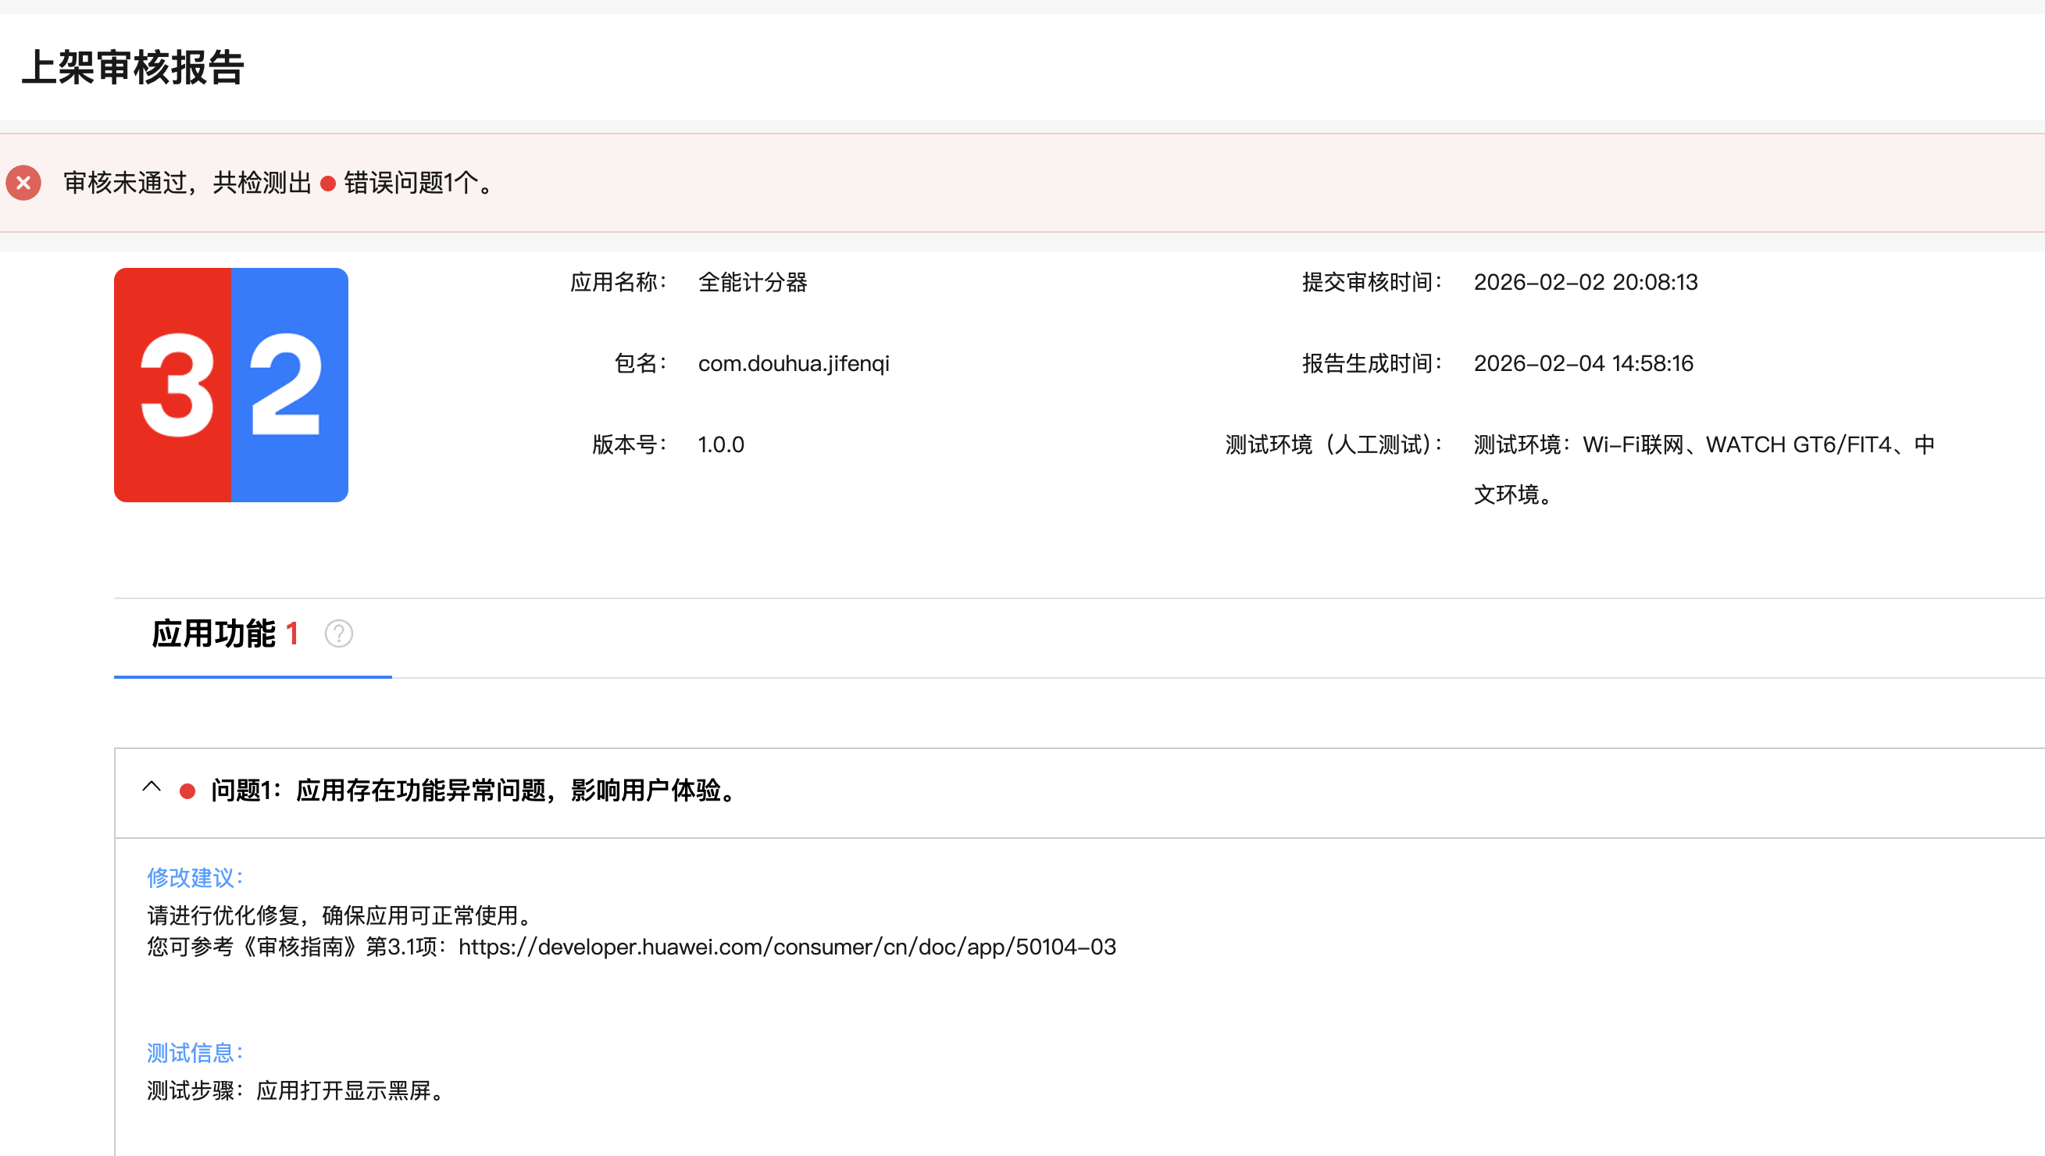Select the 应用功能 tab
Screen dimensions: 2045x1156
[x=213, y=634]
